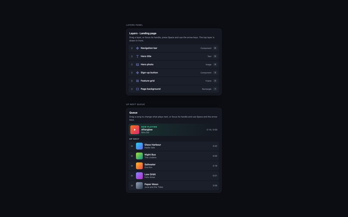Click the Low Orbit song title
Screen dimensions: 348x217
[150, 174]
